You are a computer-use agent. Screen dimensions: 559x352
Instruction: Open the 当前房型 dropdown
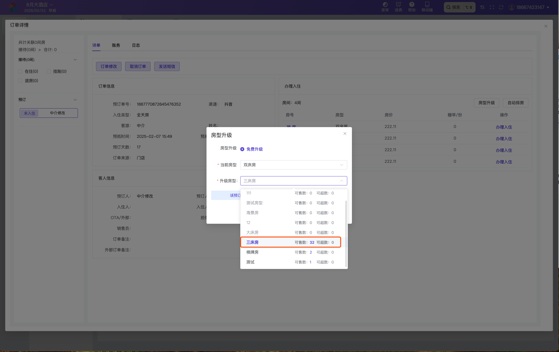tap(293, 165)
